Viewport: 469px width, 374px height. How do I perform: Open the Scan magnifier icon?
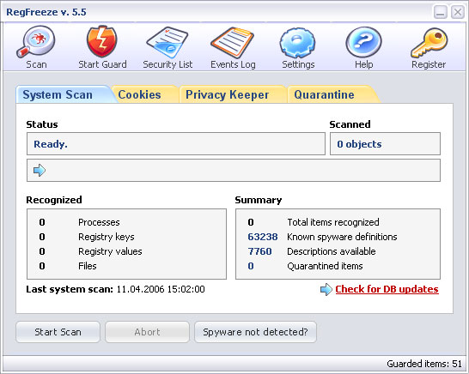coord(36,42)
